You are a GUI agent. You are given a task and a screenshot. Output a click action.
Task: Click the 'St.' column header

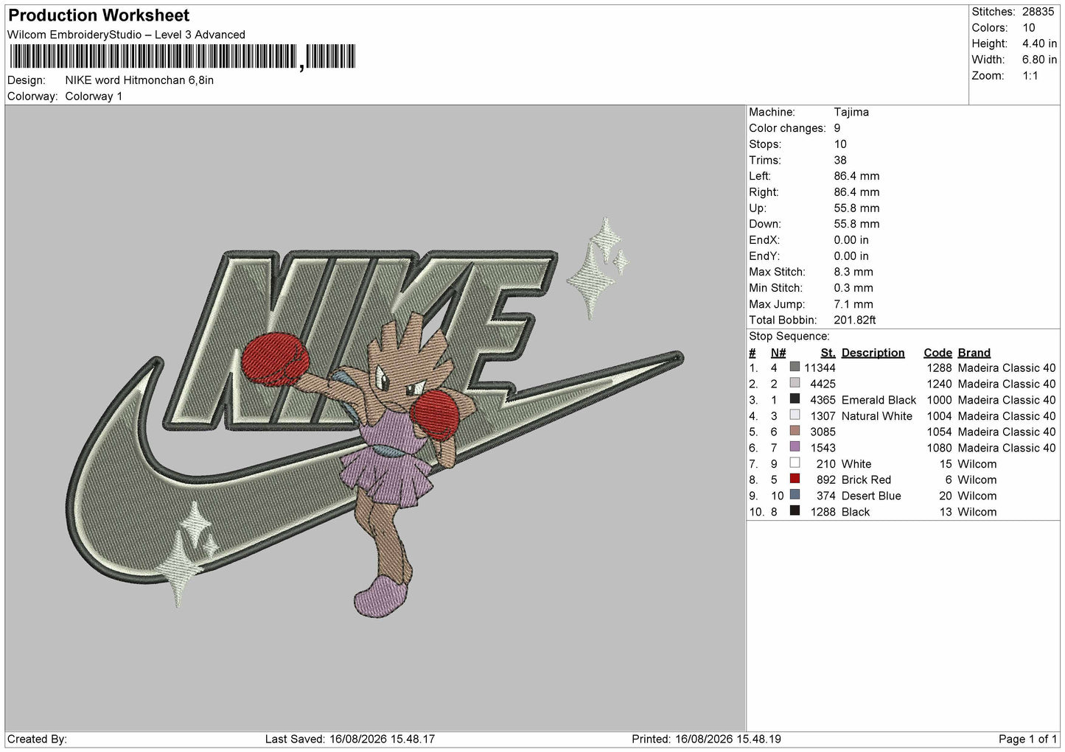click(x=828, y=352)
